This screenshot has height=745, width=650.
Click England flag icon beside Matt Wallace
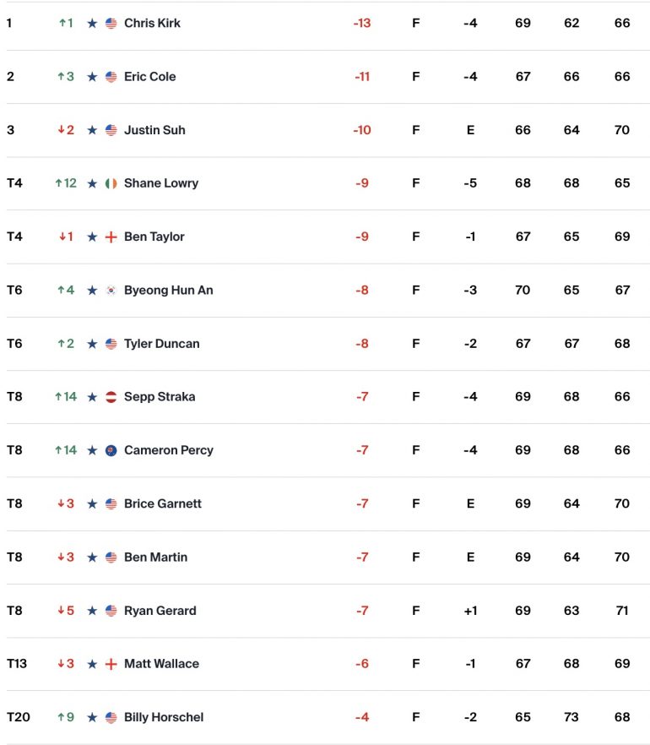111,664
